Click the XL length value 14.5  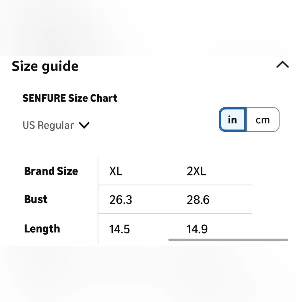(119, 229)
